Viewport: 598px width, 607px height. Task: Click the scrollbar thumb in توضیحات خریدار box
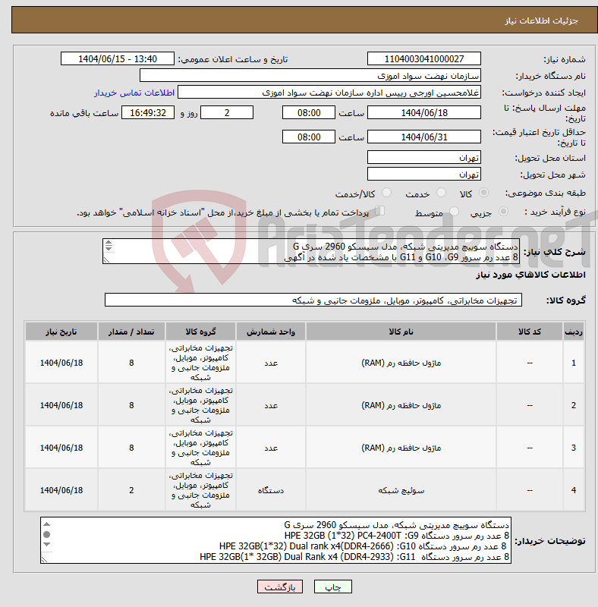[47, 534]
